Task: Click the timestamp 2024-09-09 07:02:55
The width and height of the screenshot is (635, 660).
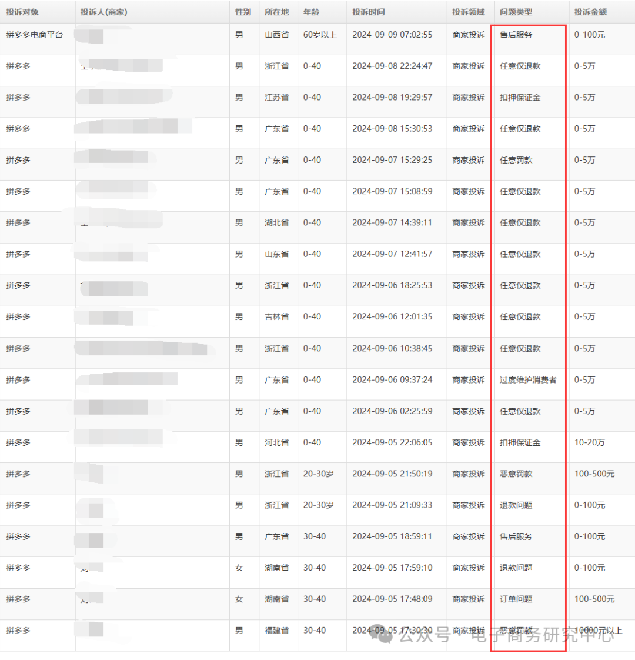Action: click(x=392, y=35)
